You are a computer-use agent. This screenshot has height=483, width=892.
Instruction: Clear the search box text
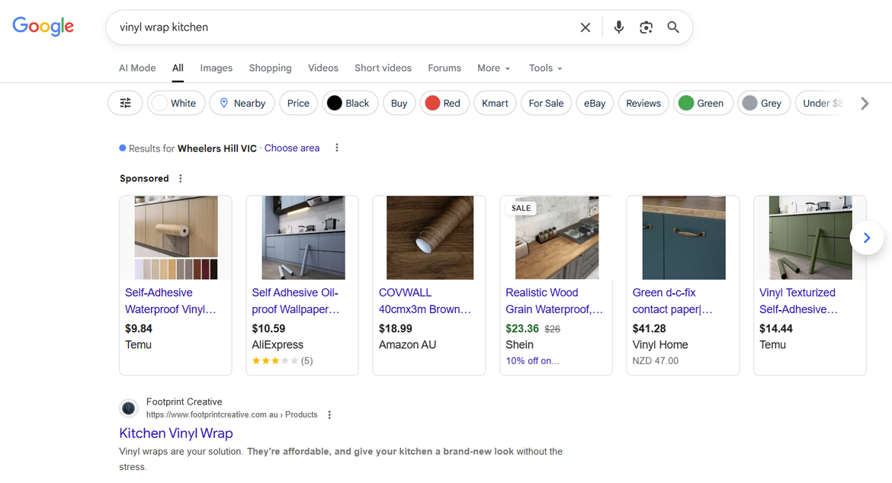(x=585, y=27)
